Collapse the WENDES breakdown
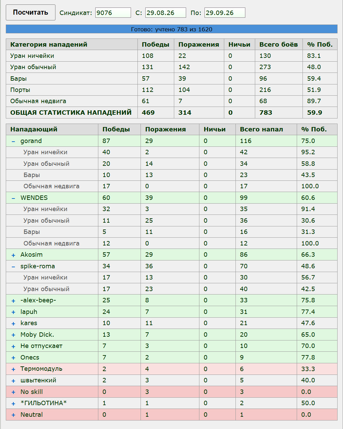 coord(13,198)
